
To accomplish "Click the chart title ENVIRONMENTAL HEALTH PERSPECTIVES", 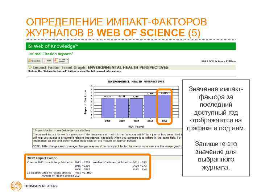I will point(136,82).
